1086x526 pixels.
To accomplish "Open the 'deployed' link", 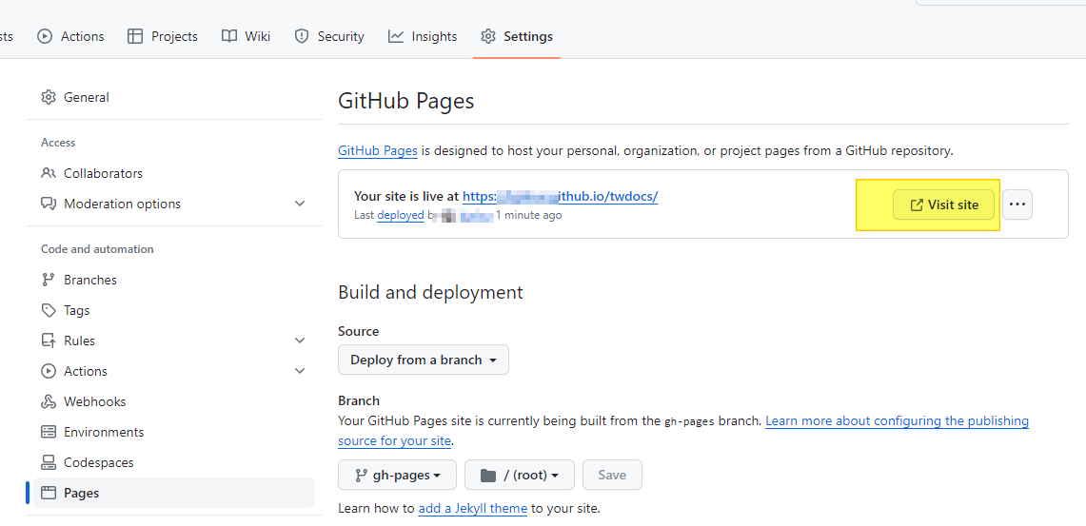I will (x=401, y=215).
